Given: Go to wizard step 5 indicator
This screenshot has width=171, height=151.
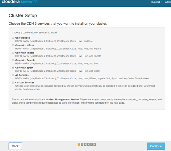Looking at the screenshot, I should [x=91, y=144].
